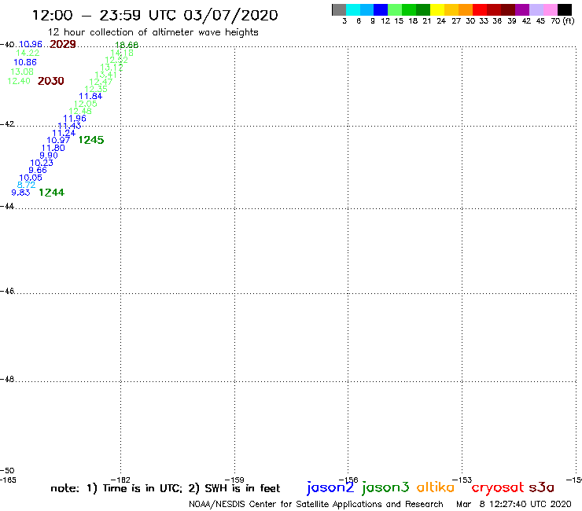
Task: Click the '70 (ft)' color scale label
Action: pyautogui.click(x=562, y=20)
